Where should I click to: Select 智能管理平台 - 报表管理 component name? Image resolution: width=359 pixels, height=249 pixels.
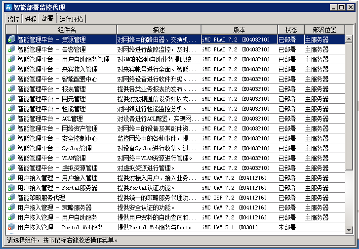pyautogui.click(x=51, y=89)
